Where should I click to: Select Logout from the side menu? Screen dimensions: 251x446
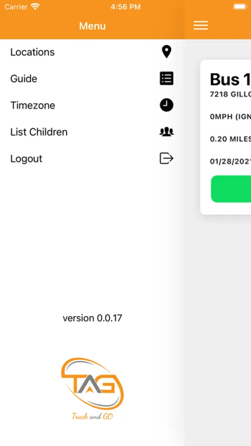pos(92,159)
